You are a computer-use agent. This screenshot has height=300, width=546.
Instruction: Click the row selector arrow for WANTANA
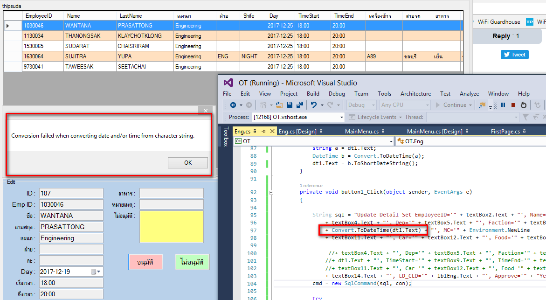click(x=7, y=26)
